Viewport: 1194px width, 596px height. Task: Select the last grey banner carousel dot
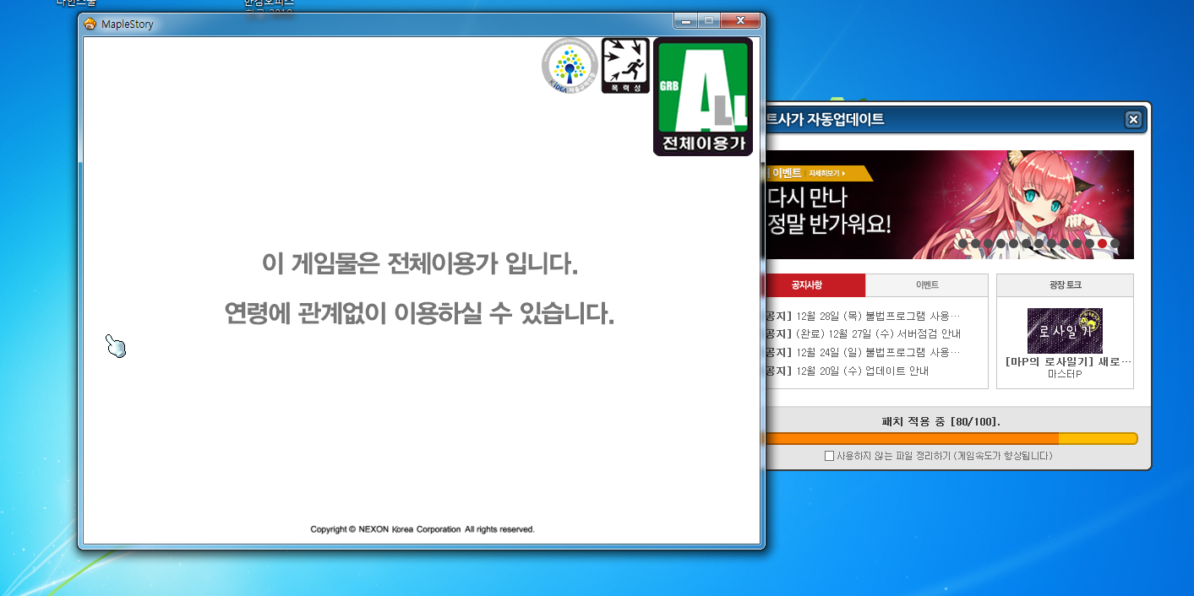(1115, 244)
